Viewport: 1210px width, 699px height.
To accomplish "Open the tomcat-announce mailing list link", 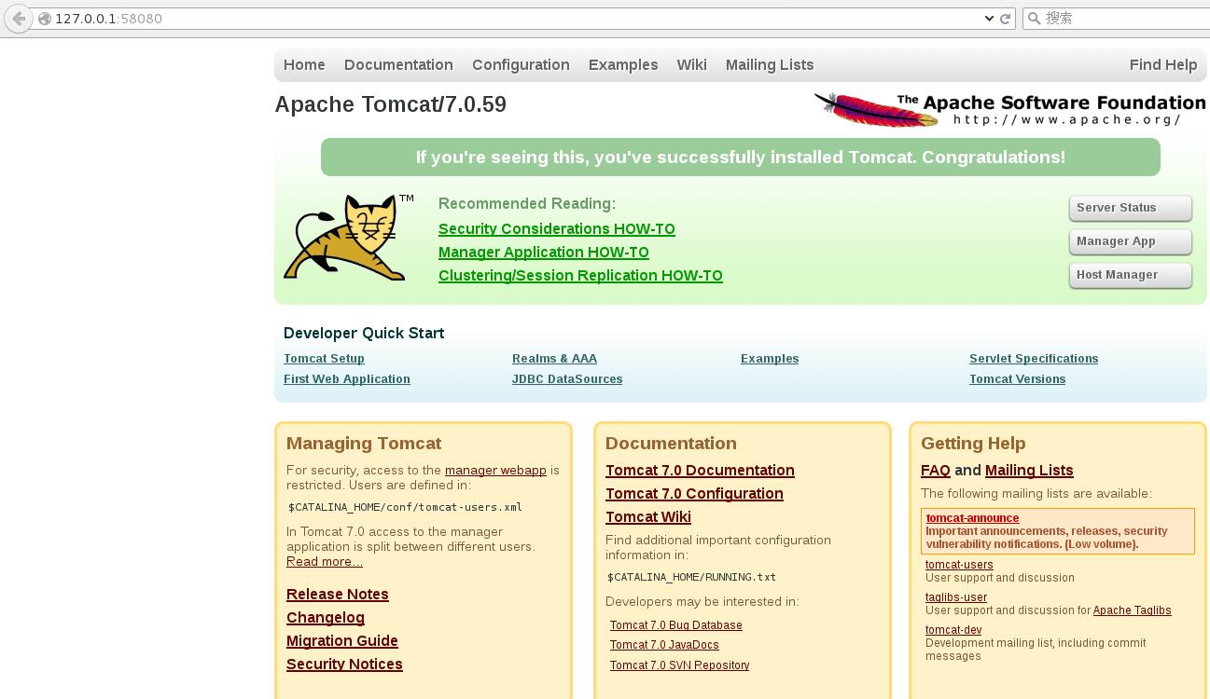I will pos(972,518).
